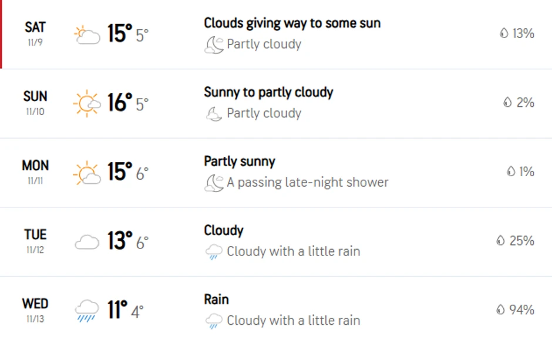Click Saturday's night partly cloudy moon icon

click(214, 45)
